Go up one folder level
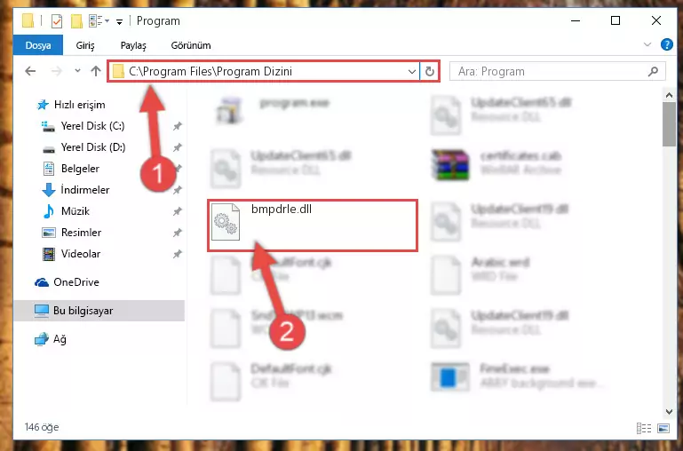 click(96, 71)
